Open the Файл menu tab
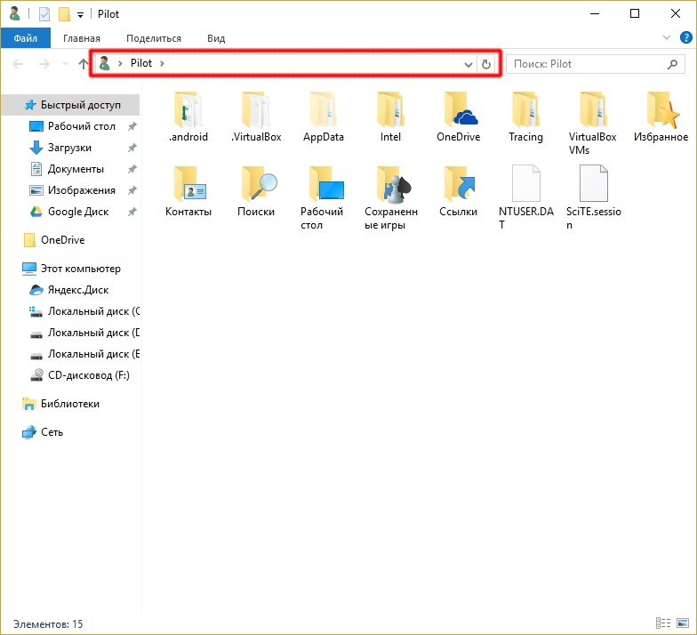This screenshot has height=635, width=697. [25, 38]
